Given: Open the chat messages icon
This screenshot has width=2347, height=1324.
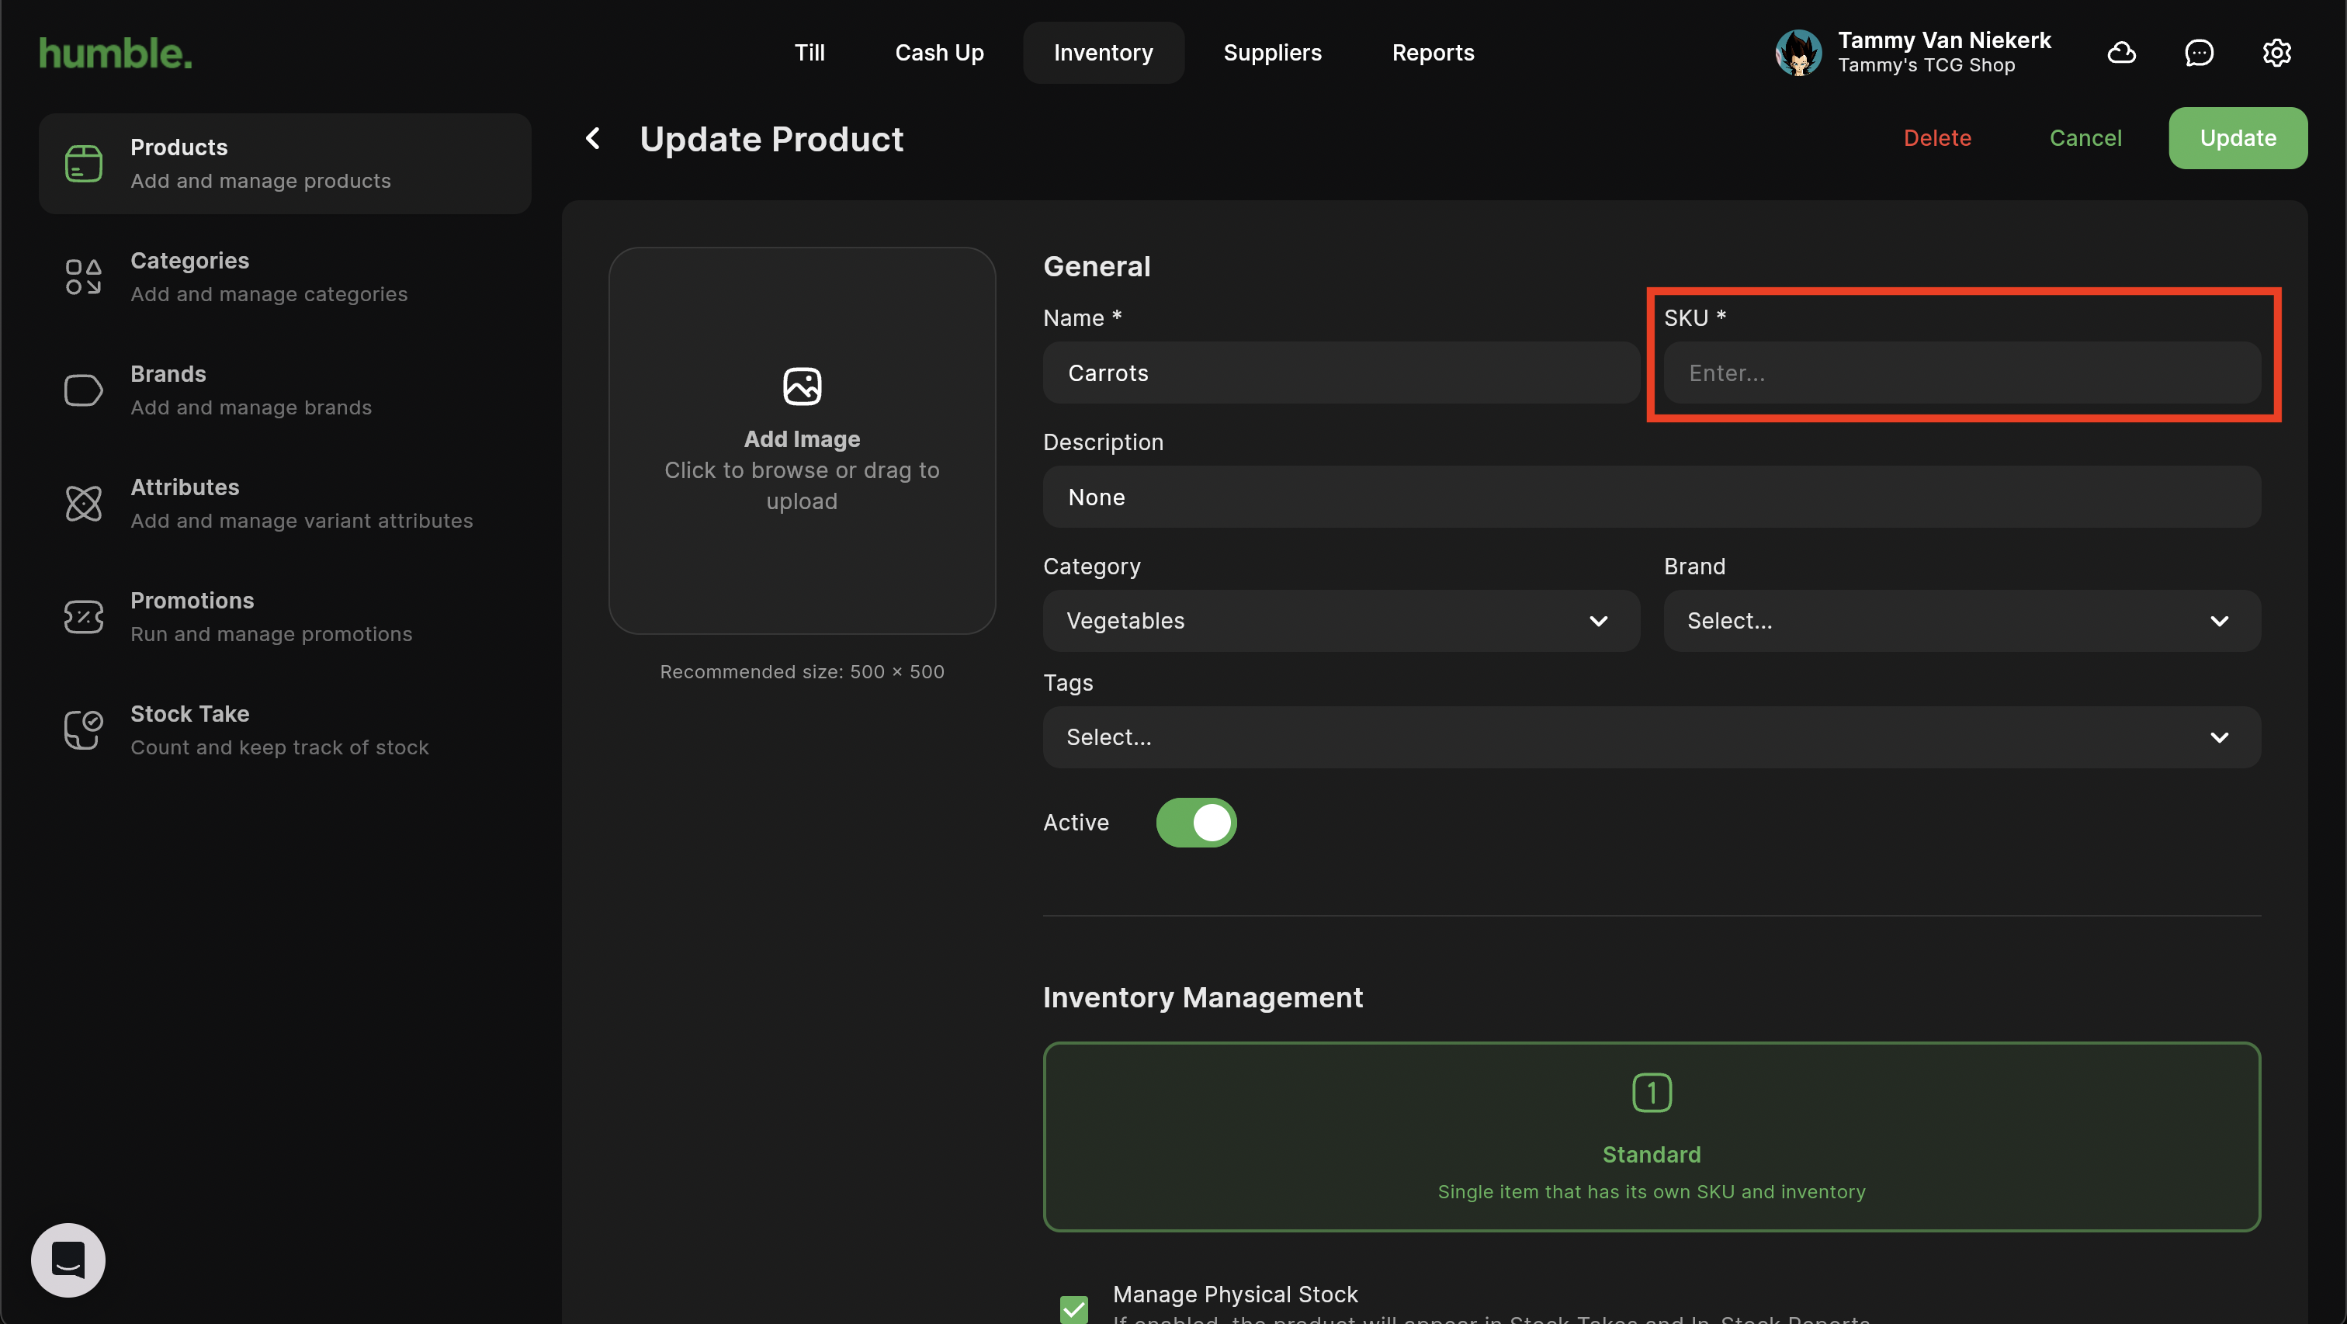Looking at the screenshot, I should click(2199, 53).
